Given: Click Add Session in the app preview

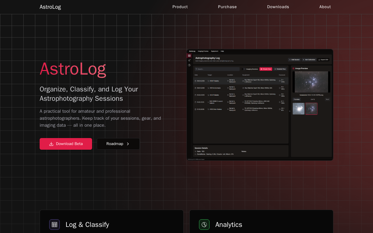Looking at the screenshot, I should click(294, 60).
